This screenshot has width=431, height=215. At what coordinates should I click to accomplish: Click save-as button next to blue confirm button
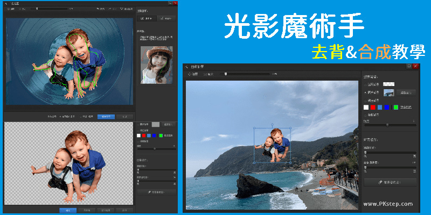(87, 210)
